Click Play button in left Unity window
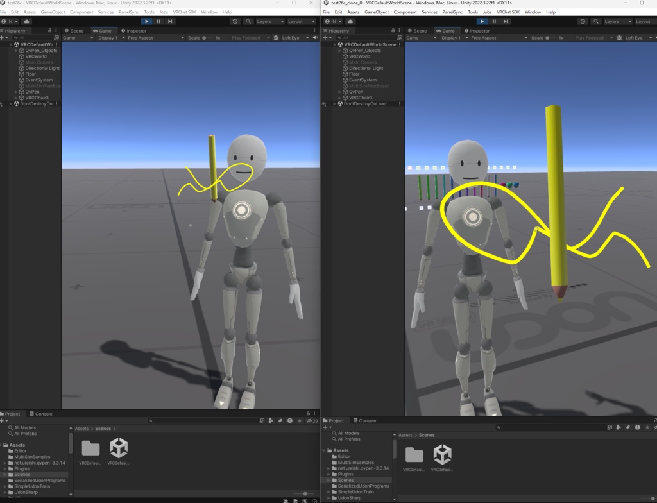657x503 pixels. click(x=146, y=21)
